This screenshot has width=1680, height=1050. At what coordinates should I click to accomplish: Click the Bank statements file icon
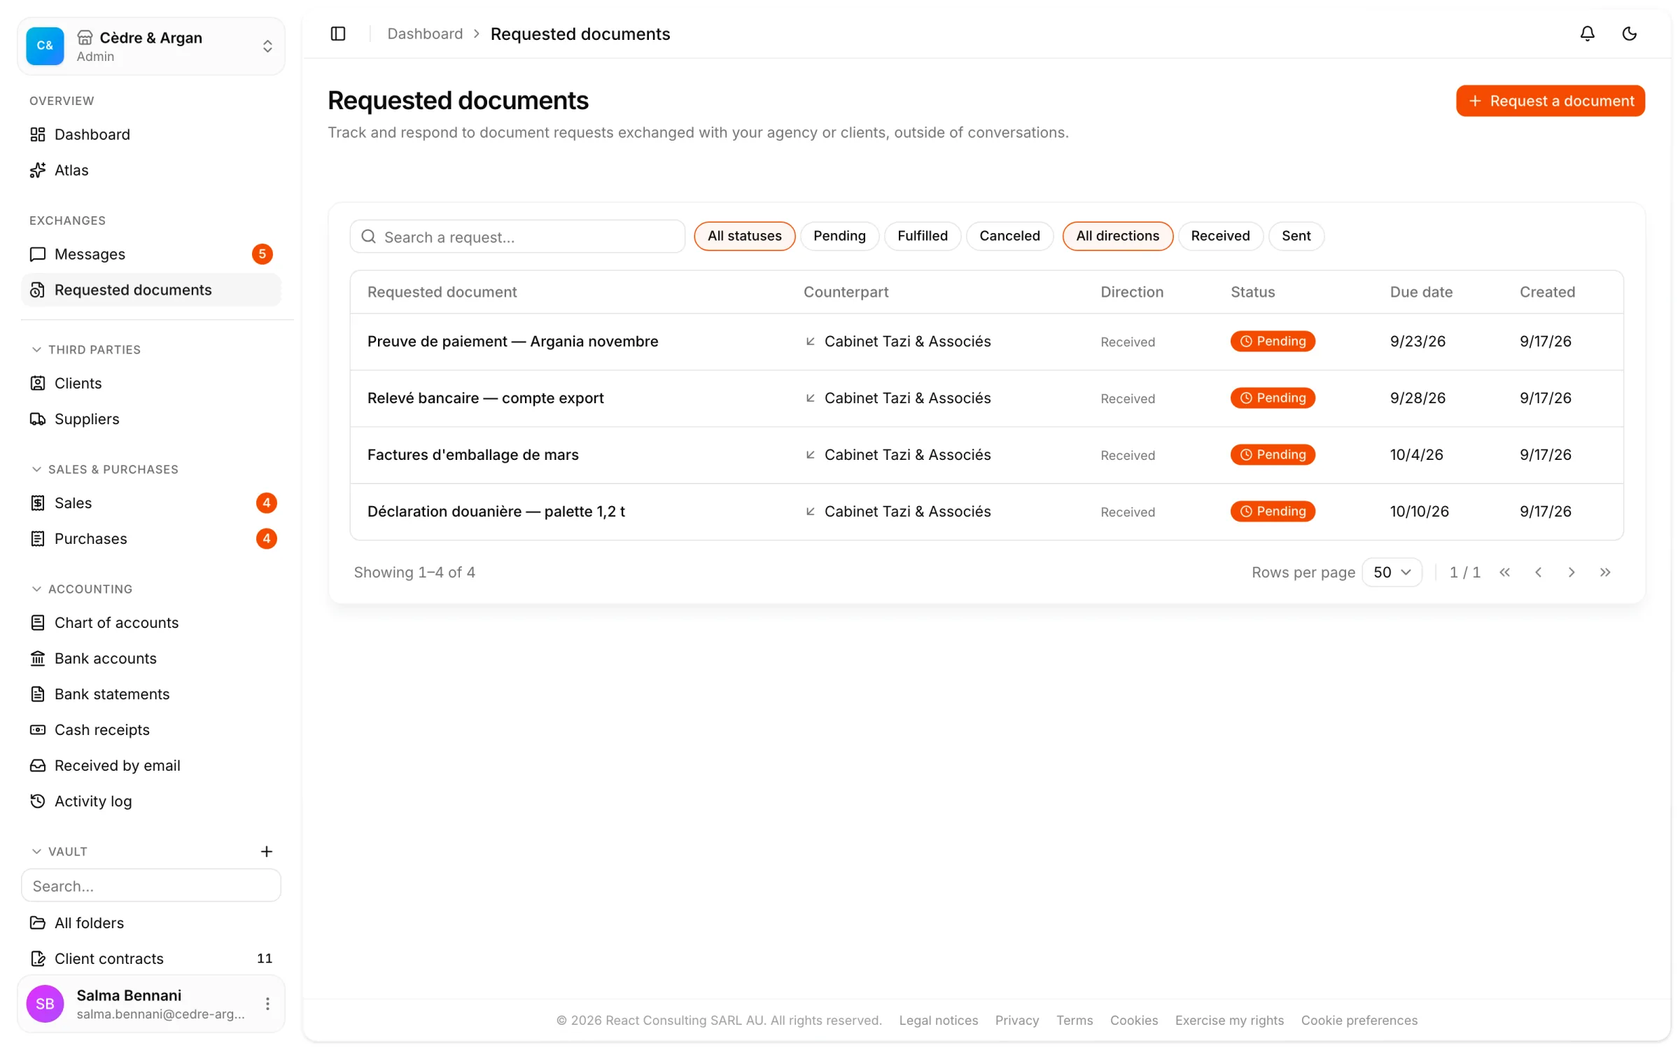click(x=38, y=694)
